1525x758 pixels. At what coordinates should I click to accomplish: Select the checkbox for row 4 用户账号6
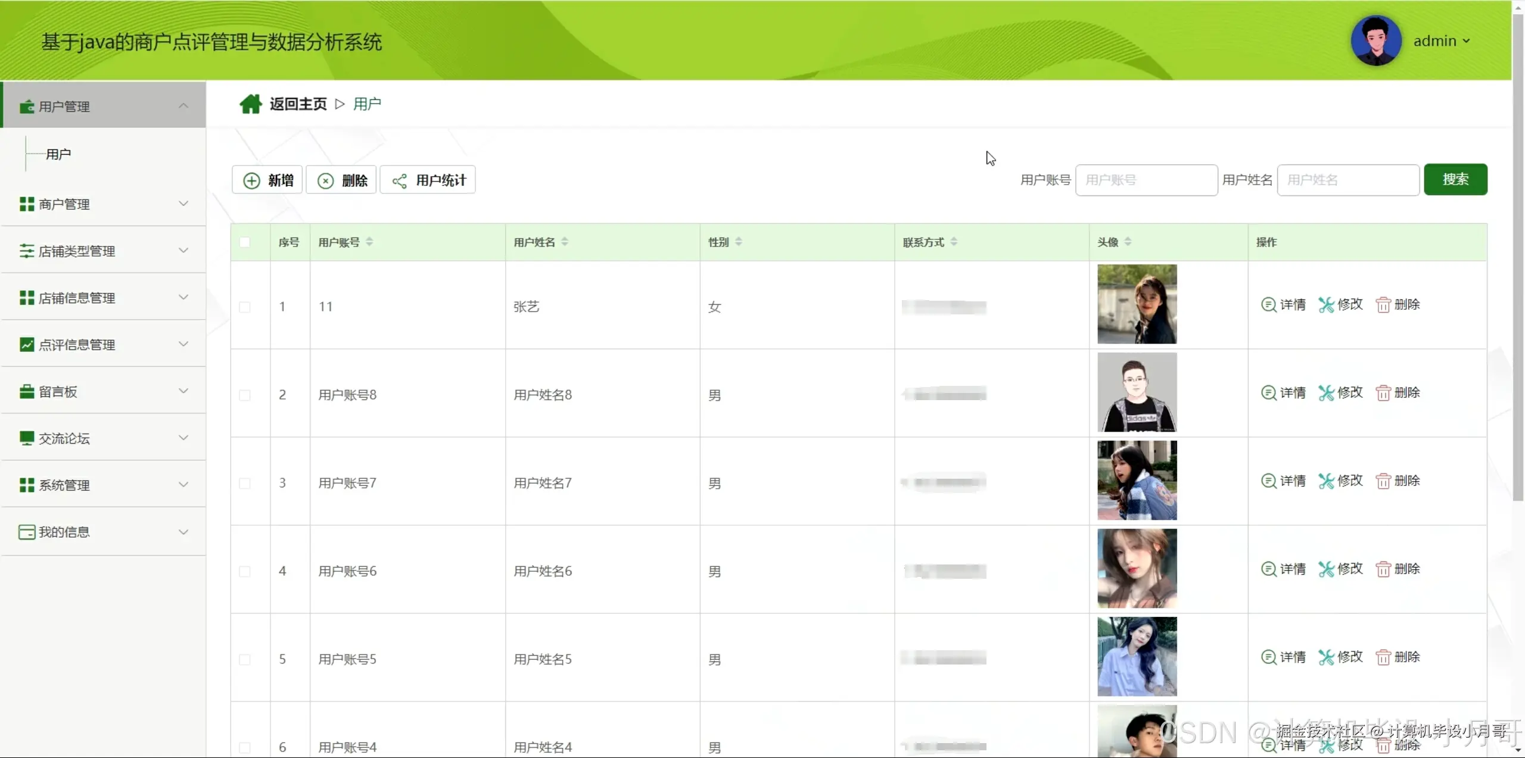click(245, 572)
